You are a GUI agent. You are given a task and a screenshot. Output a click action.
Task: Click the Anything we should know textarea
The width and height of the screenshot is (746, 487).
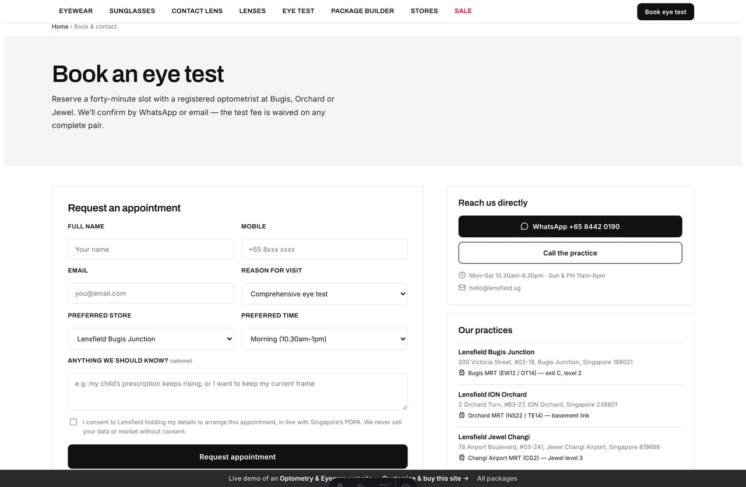click(x=238, y=391)
